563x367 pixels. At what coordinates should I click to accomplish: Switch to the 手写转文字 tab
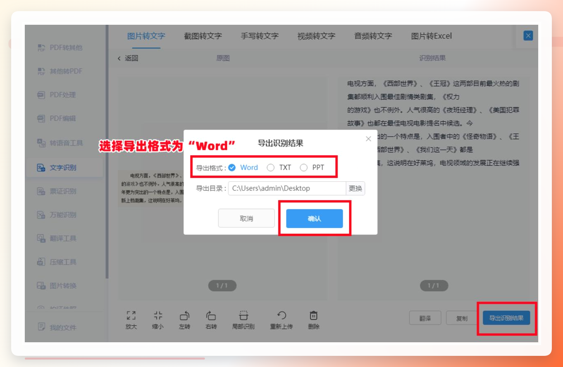pos(260,36)
